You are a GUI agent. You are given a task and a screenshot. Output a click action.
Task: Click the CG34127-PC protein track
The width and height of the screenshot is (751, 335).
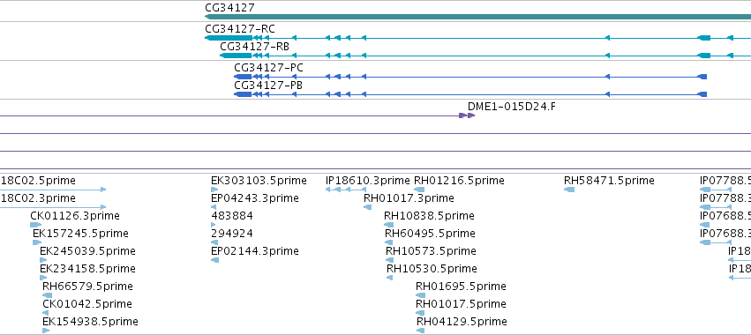470,77
